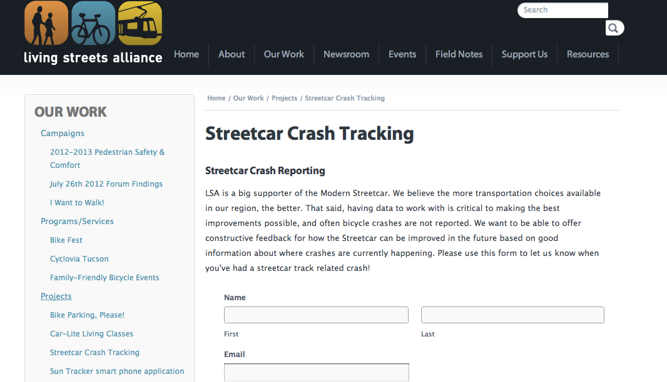The width and height of the screenshot is (667, 382).
Task: Click the bicycle logo icon
Action: coord(93,23)
